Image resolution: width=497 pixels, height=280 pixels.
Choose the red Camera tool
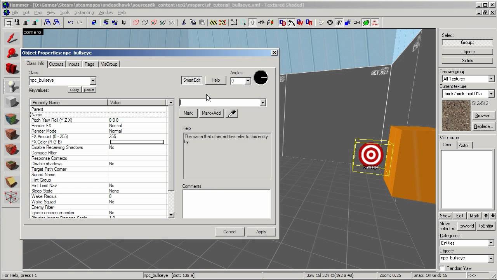pos(12,70)
